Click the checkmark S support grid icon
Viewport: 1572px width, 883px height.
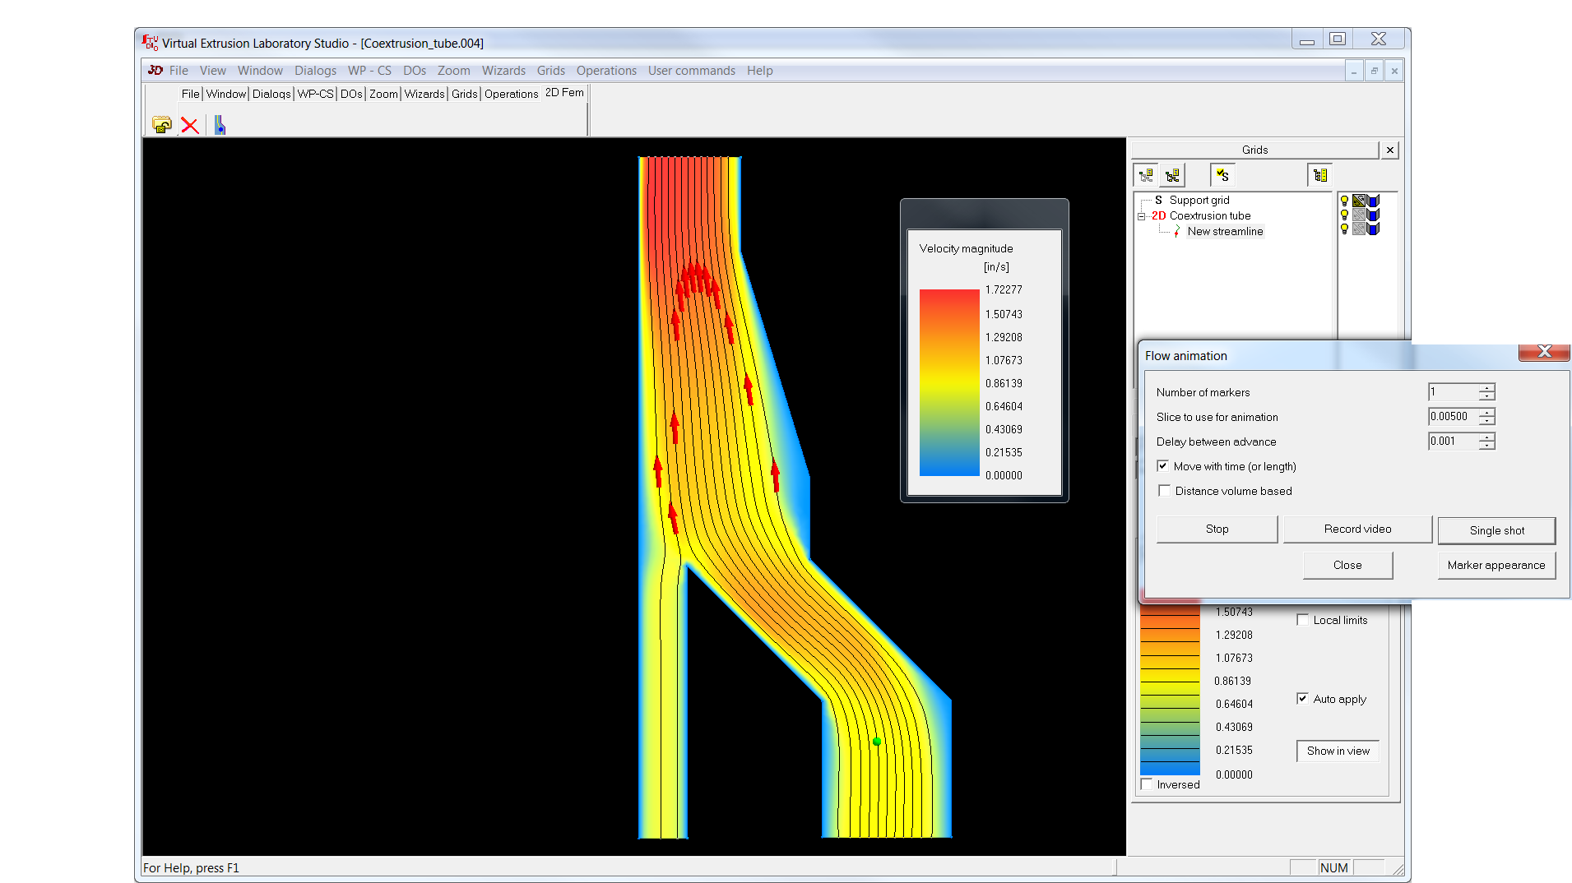[1222, 175]
